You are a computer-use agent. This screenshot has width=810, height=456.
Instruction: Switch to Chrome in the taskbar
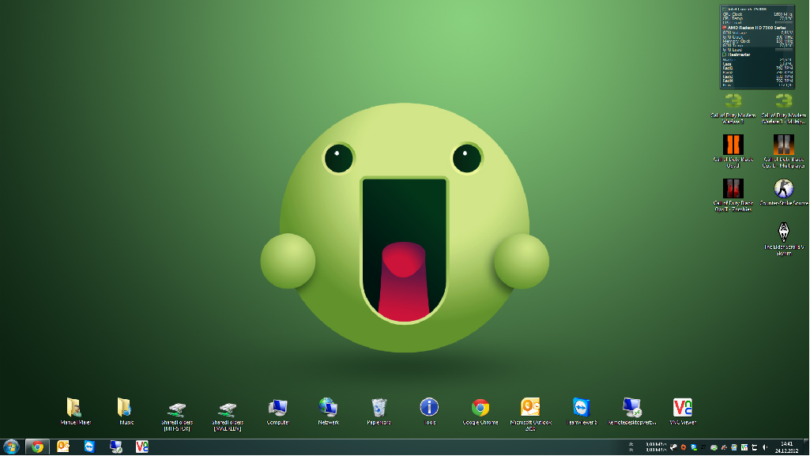(x=37, y=447)
